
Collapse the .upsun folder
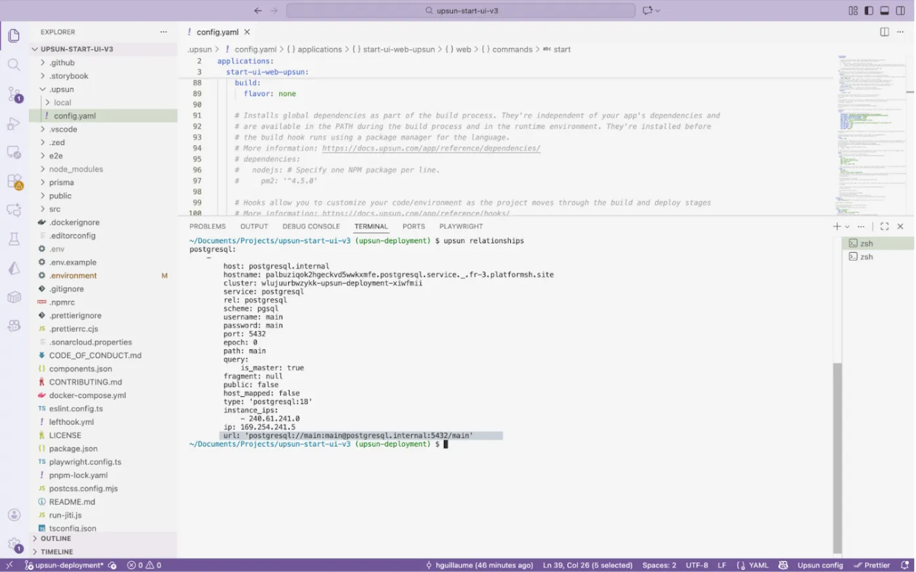coord(62,89)
